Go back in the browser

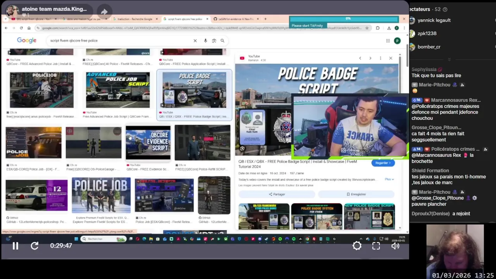(x=6, y=28)
